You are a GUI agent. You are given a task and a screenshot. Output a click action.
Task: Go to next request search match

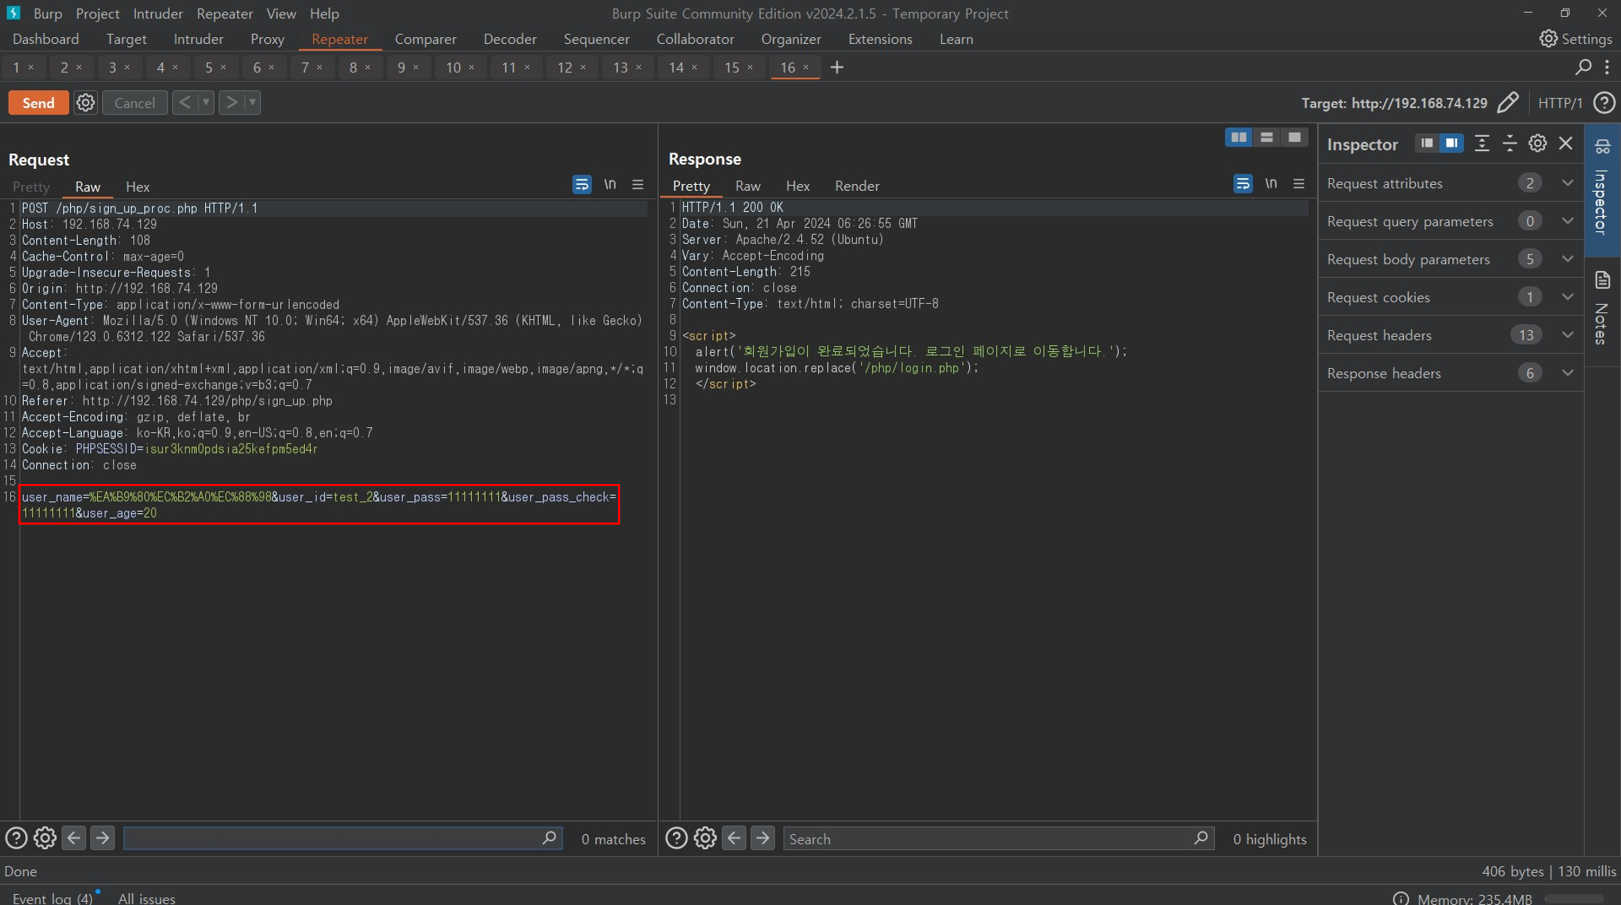pos(102,839)
